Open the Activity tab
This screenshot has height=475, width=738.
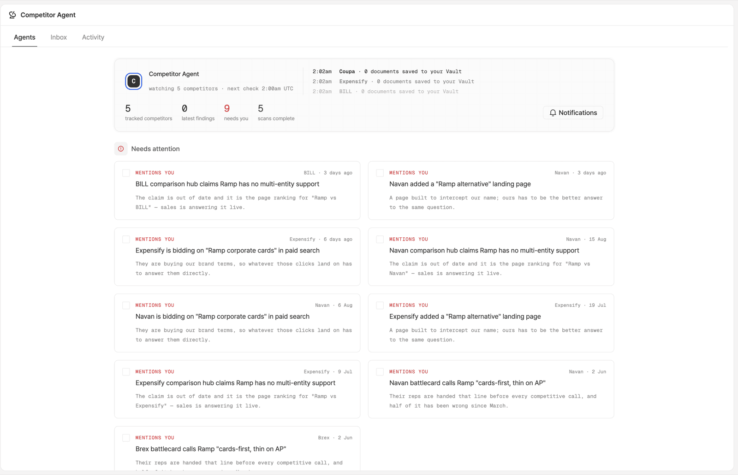93,37
